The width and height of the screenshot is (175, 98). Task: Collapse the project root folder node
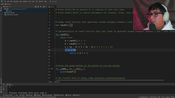tap(3, 9)
